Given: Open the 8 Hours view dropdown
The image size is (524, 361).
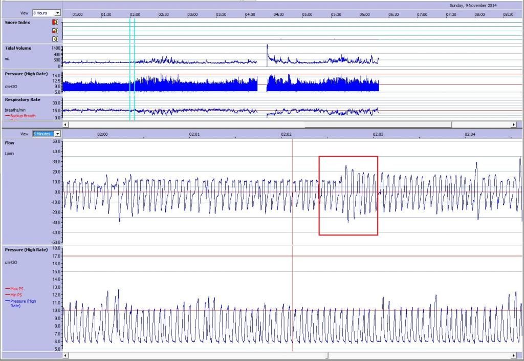Looking at the screenshot, I should tap(57, 13).
